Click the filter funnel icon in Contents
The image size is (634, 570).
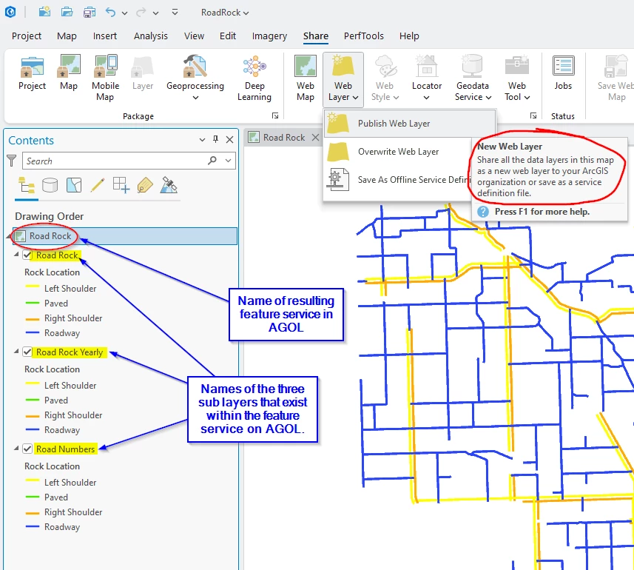click(12, 161)
